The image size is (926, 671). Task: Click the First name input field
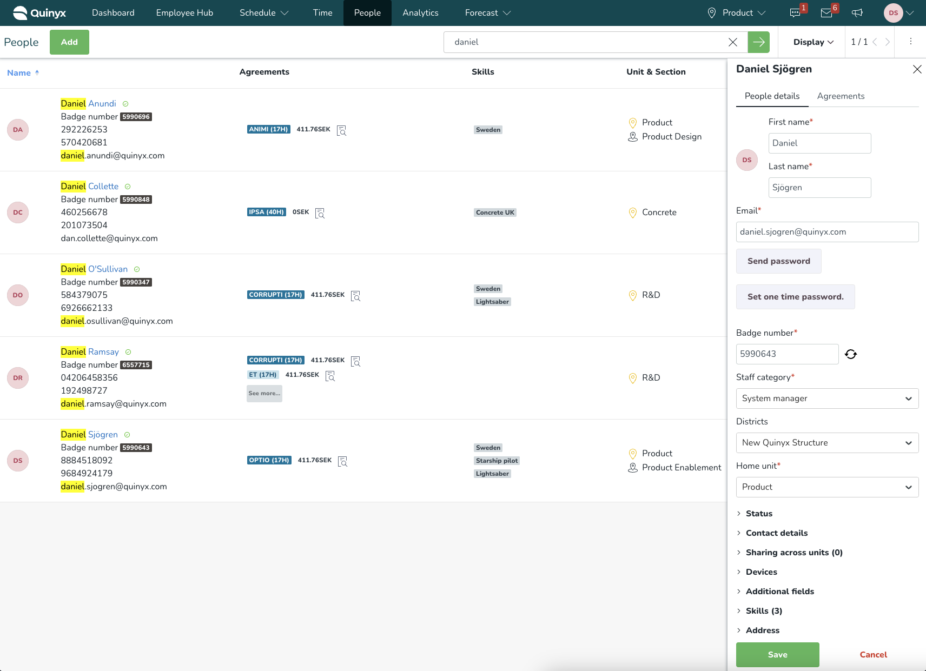click(x=819, y=143)
